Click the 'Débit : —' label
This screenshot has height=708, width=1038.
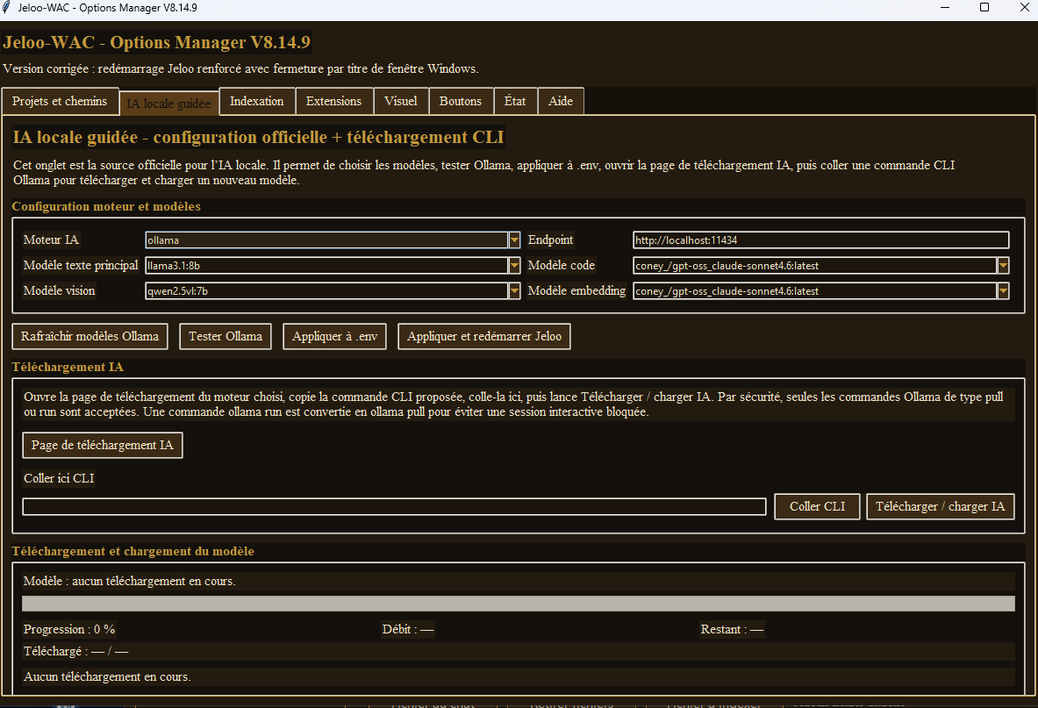coord(408,629)
